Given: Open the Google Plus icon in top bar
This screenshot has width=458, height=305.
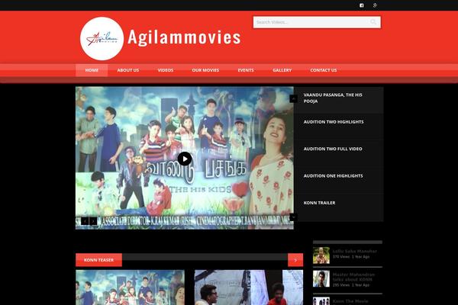Looking at the screenshot, I should [375, 5].
